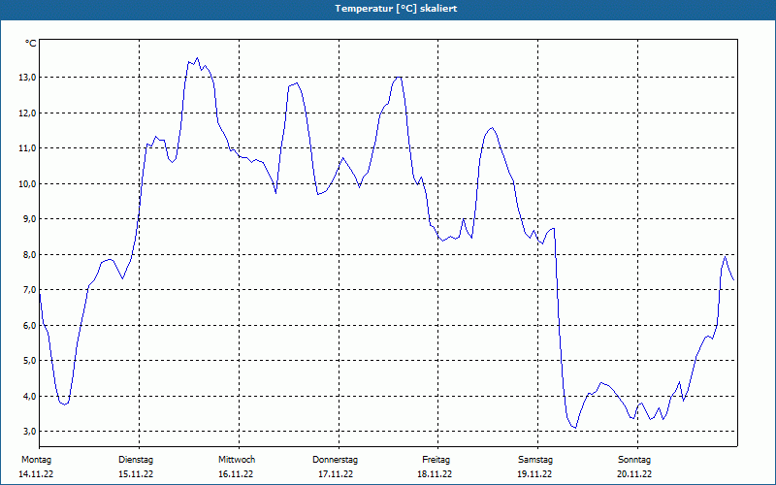The width and height of the screenshot is (776, 485).
Task: Click the 13,0 y-axis label
Action: (x=28, y=78)
